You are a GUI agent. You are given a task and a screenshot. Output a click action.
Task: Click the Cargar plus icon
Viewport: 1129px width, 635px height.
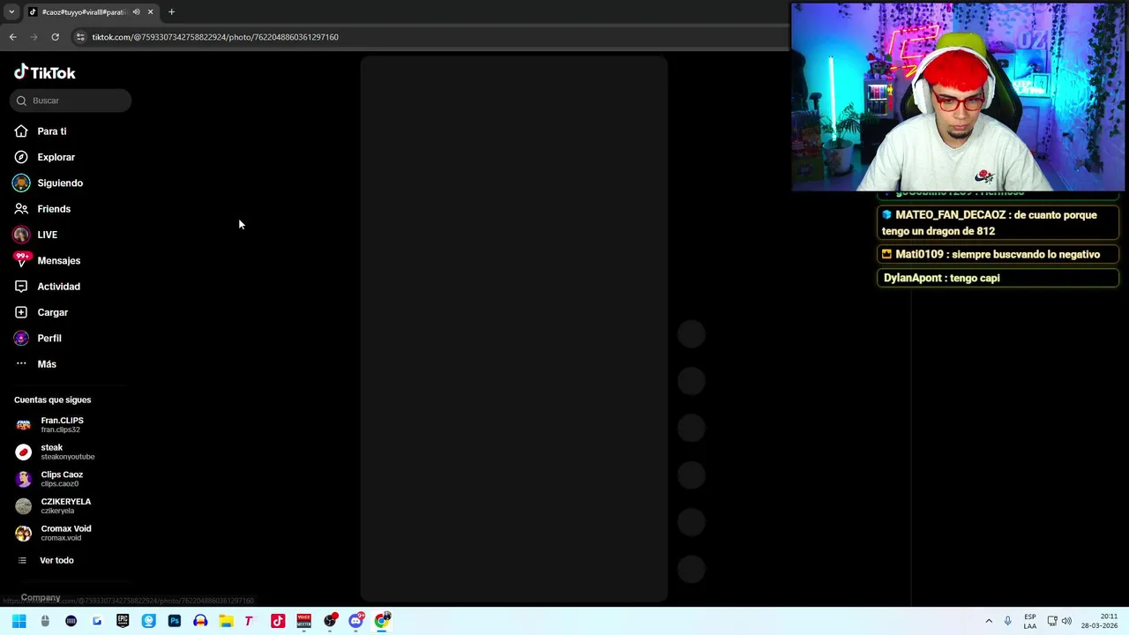click(21, 312)
